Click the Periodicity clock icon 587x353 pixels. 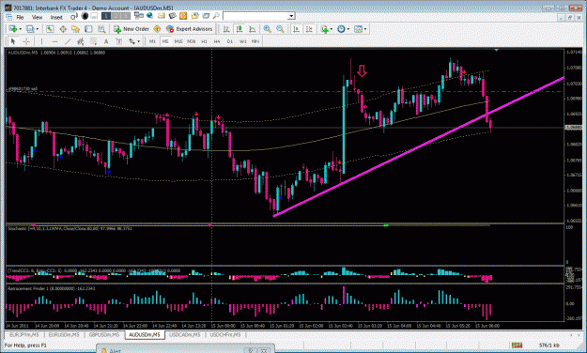point(341,29)
